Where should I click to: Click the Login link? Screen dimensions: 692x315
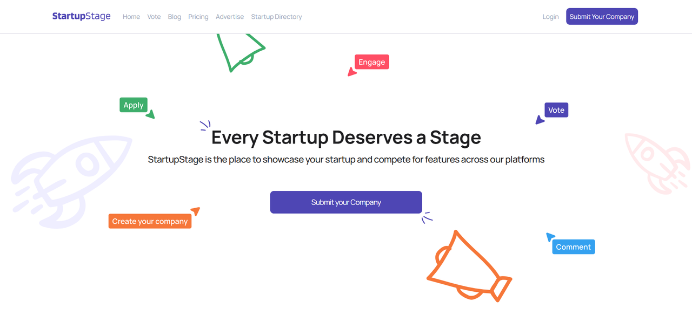tap(550, 17)
